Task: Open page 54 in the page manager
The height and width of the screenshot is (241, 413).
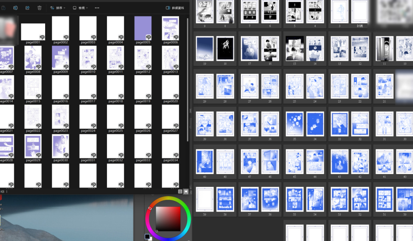Action: pos(315,199)
